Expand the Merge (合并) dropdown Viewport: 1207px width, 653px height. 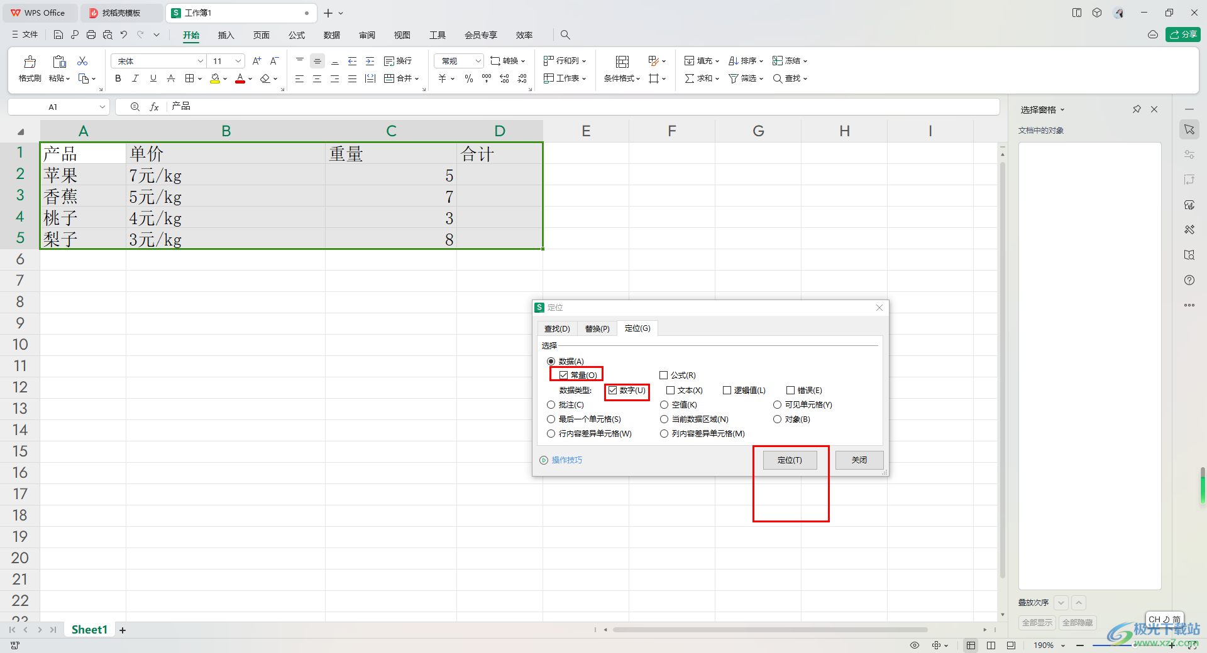(x=417, y=78)
